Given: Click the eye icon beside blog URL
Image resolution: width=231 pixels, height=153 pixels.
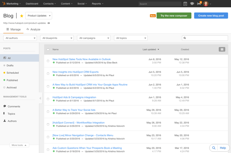Looking at the screenshot, I should point(49,23).
